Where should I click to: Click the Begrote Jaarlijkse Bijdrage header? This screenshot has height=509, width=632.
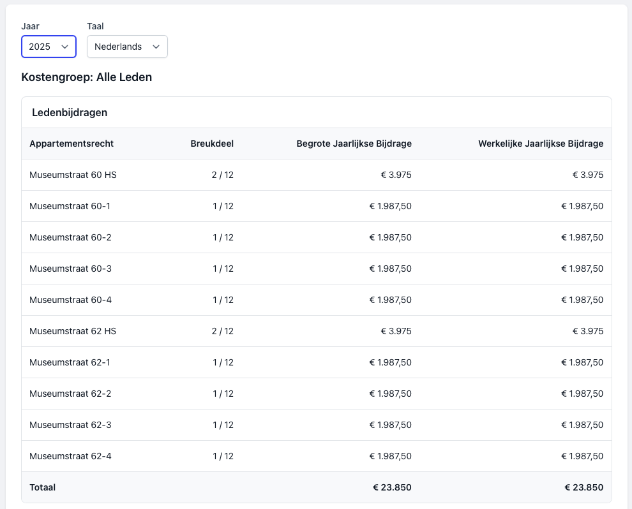coord(354,144)
